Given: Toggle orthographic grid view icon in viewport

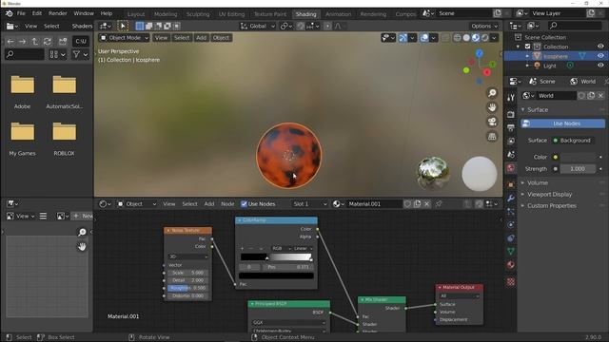Looking at the screenshot, I should 492,136.
